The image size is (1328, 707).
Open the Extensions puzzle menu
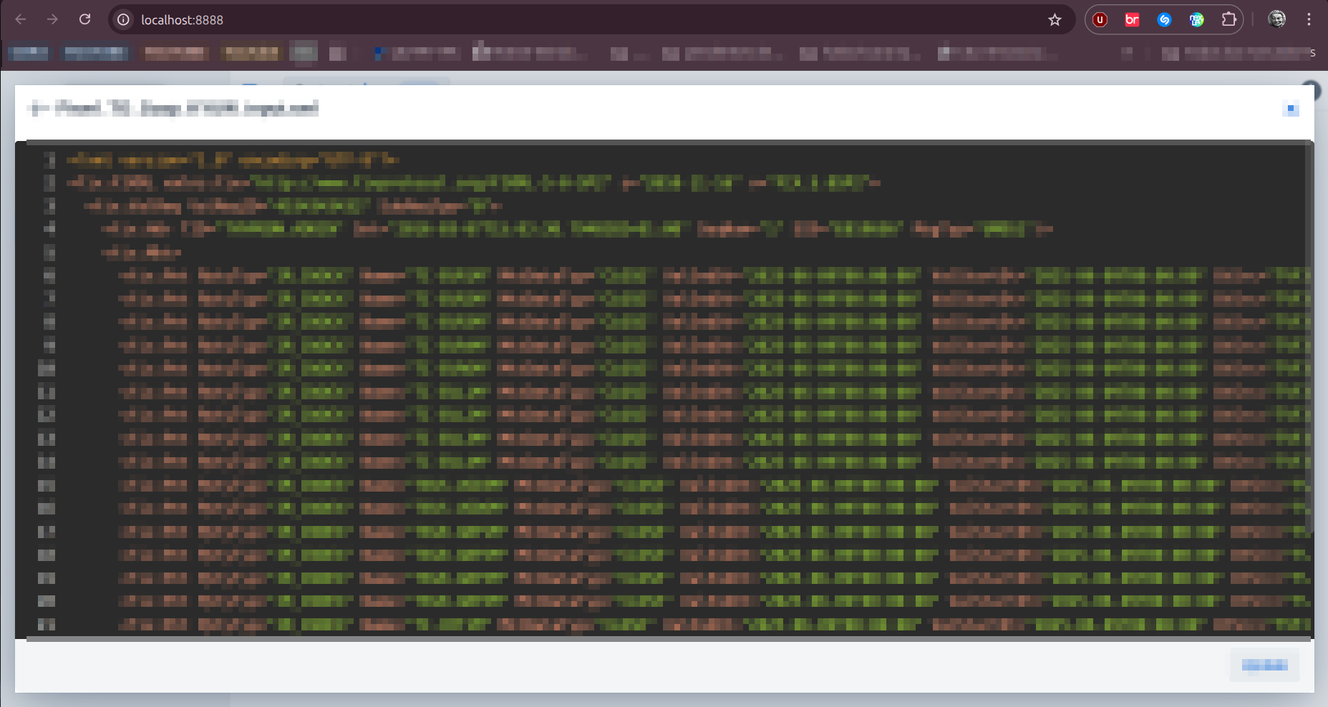click(1229, 20)
